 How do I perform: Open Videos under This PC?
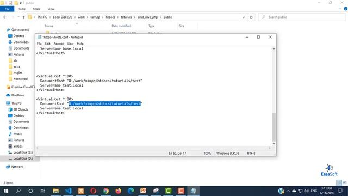(x=18, y=146)
